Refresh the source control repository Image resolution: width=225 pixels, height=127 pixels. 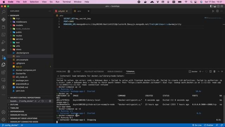pyautogui.click(x=43, y=101)
